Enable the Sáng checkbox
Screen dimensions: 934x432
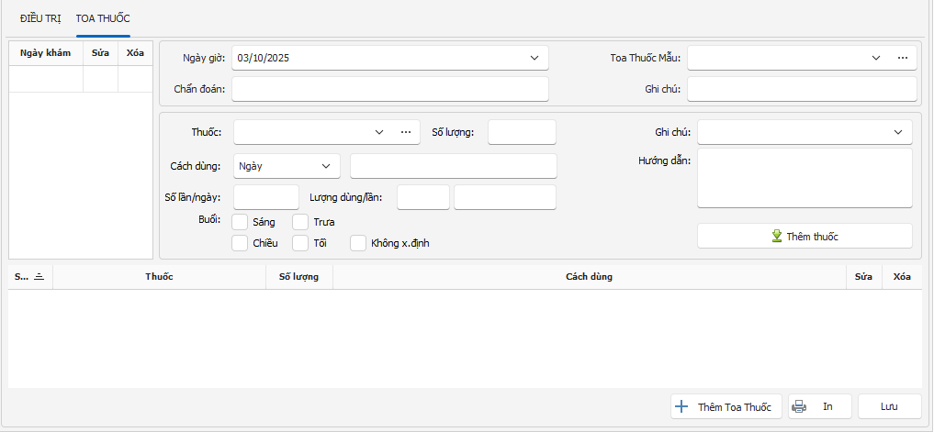[x=241, y=222]
